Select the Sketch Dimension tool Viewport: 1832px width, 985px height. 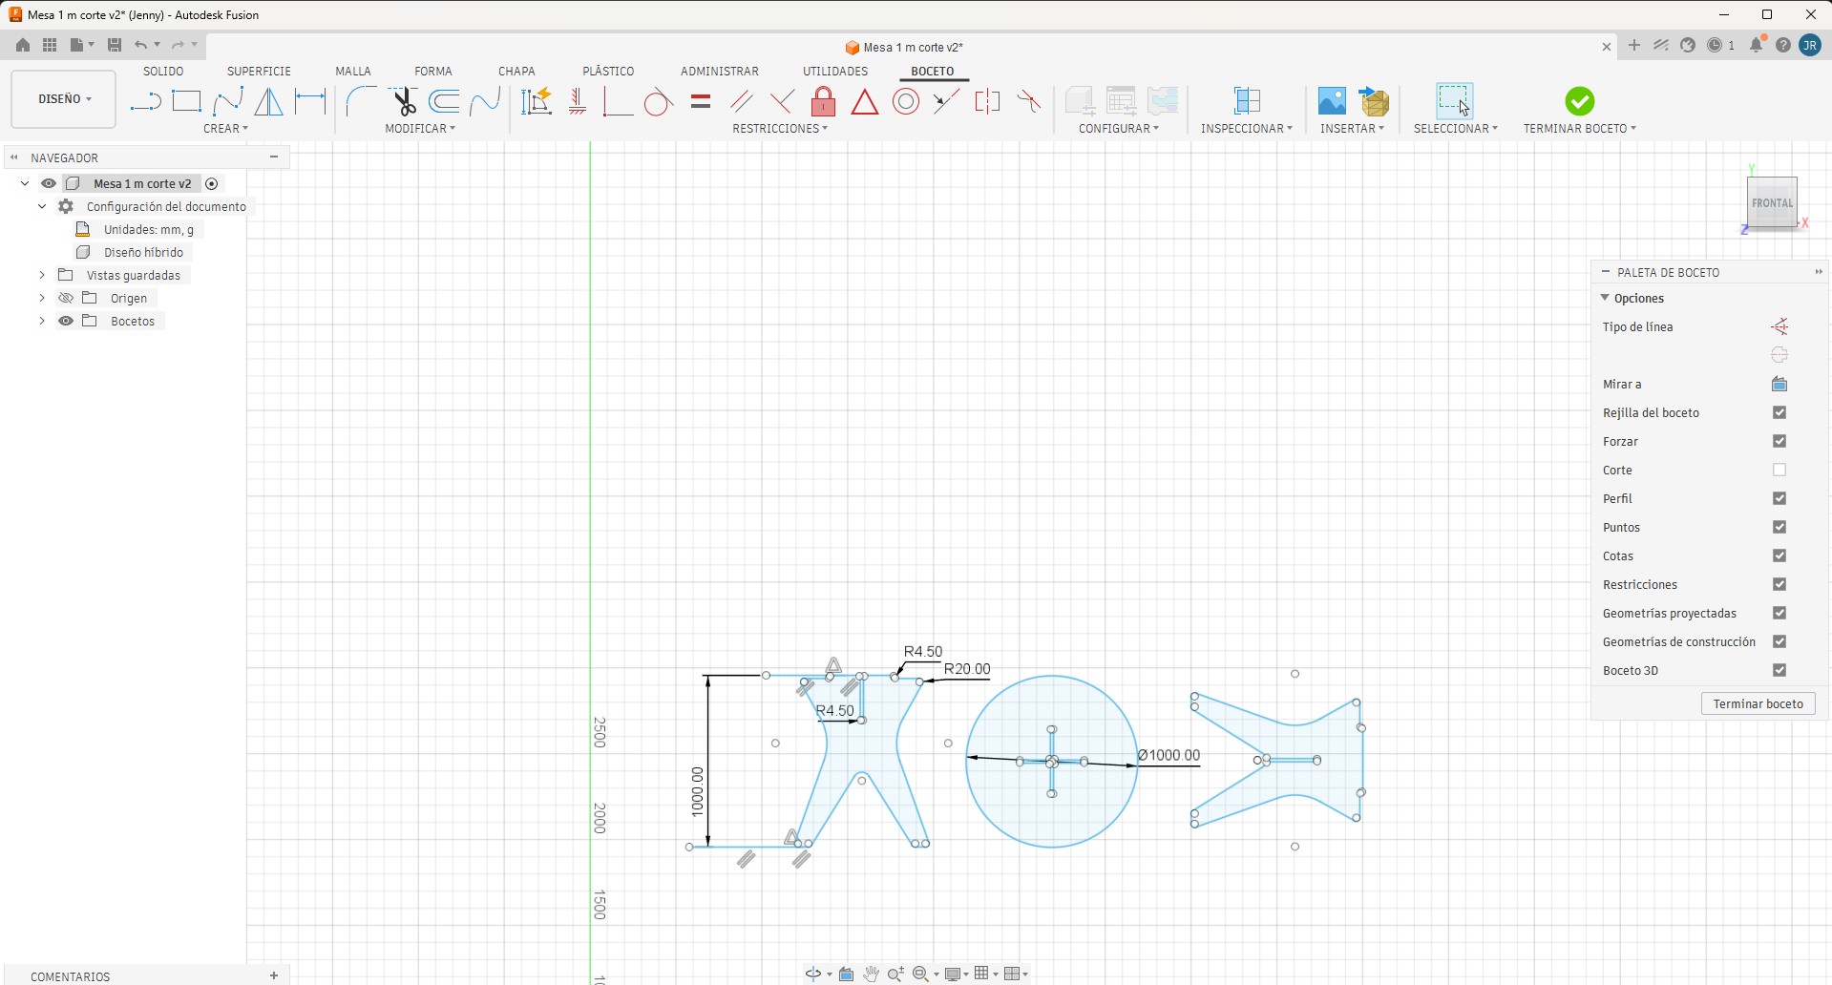pyautogui.click(x=310, y=101)
